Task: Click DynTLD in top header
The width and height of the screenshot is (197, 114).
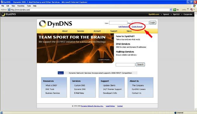Action: coord(176,14)
